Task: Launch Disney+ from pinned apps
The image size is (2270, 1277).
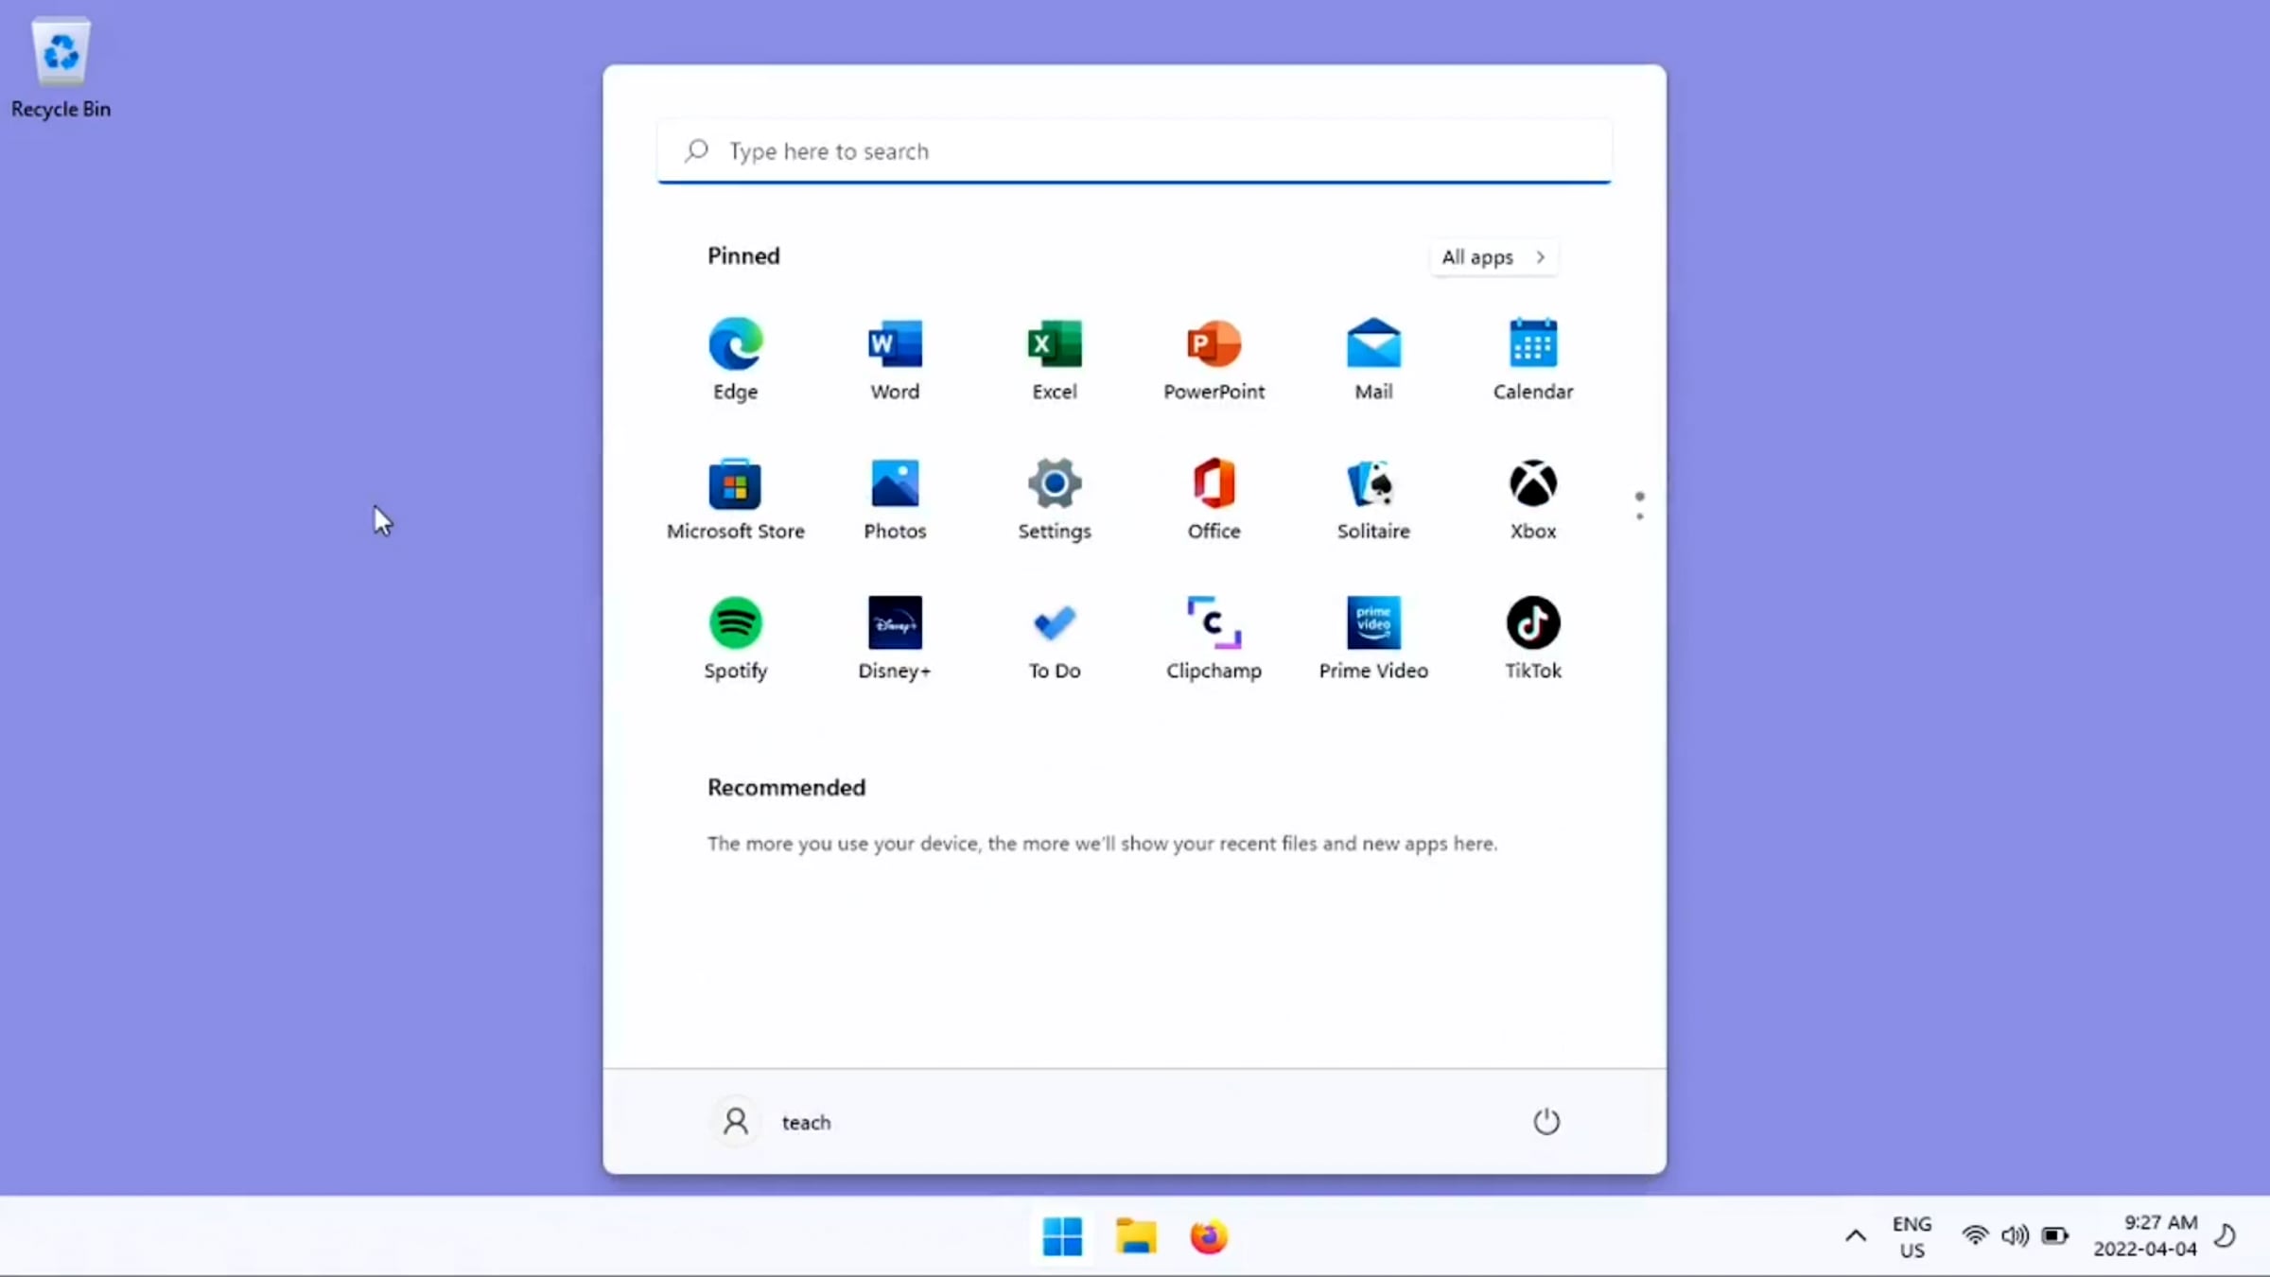Action: point(895,638)
